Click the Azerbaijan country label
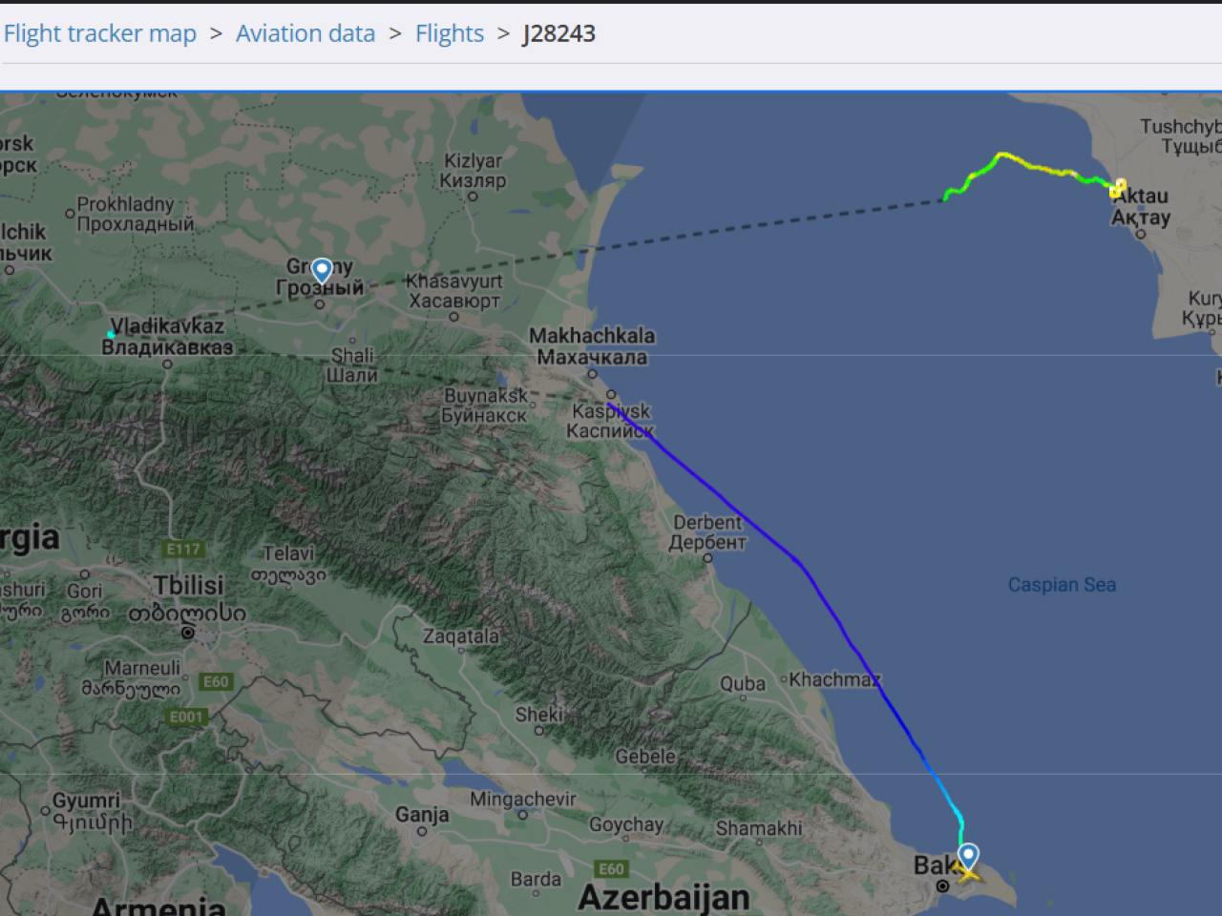 click(664, 897)
